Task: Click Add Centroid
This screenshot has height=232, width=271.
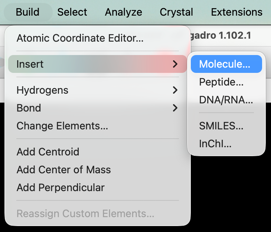Action: coord(48,152)
